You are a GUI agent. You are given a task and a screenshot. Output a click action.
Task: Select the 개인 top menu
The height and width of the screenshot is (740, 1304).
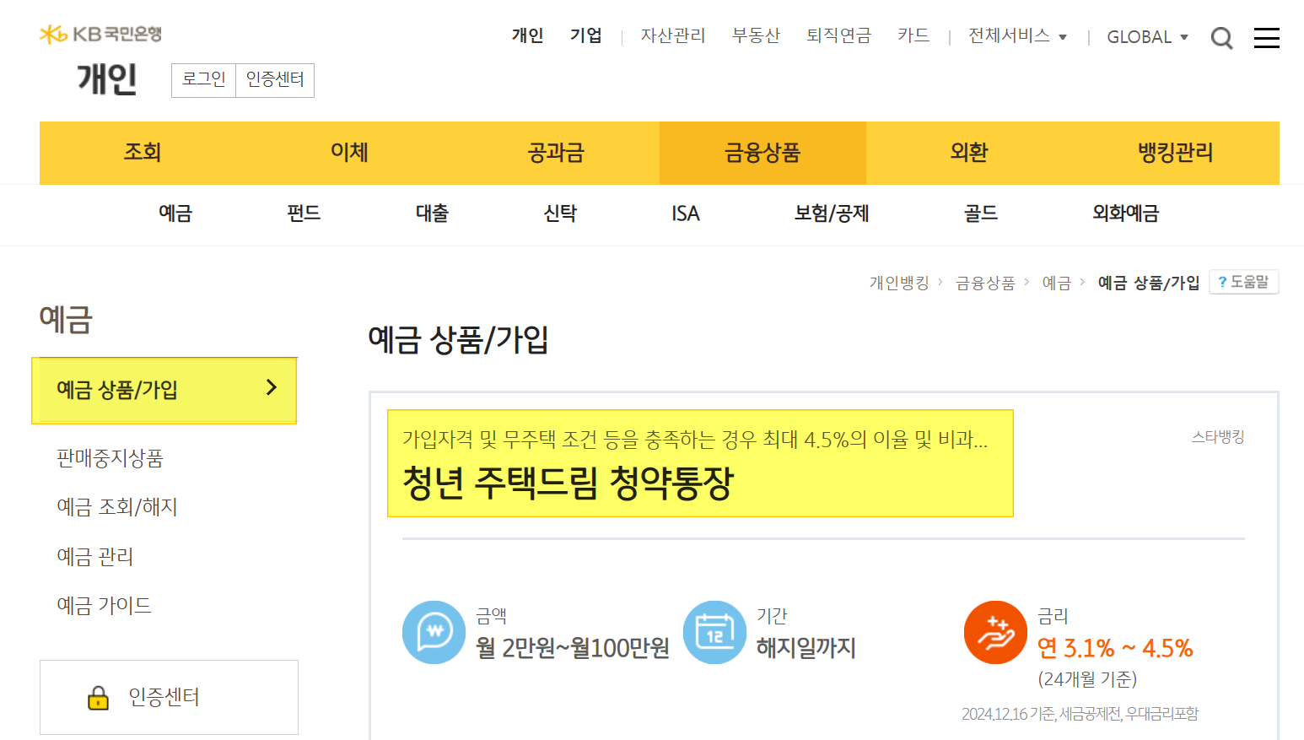coord(527,35)
